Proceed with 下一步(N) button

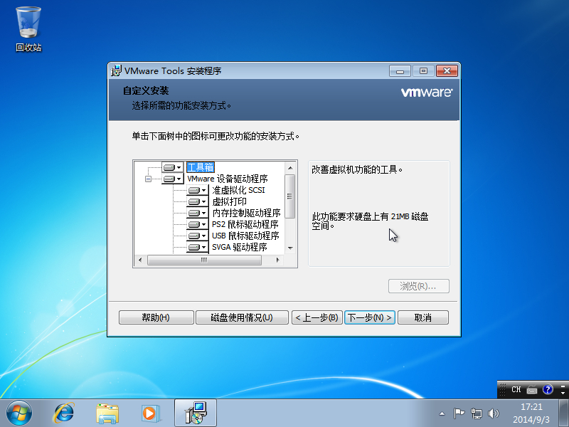pos(369,317)
